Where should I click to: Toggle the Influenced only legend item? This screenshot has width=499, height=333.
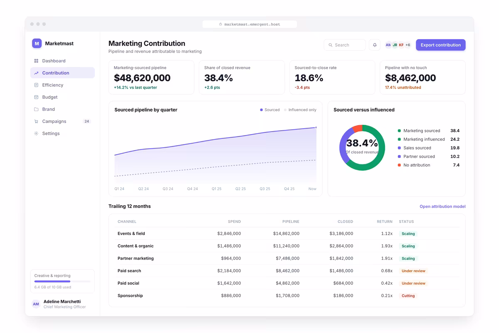300,110
